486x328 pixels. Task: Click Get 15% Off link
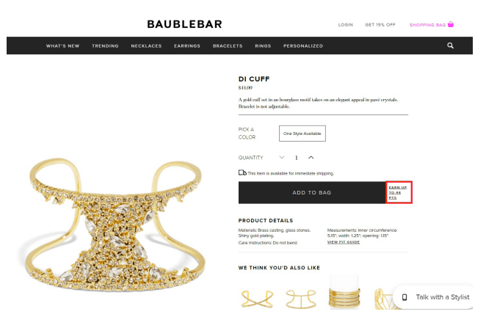380,25
